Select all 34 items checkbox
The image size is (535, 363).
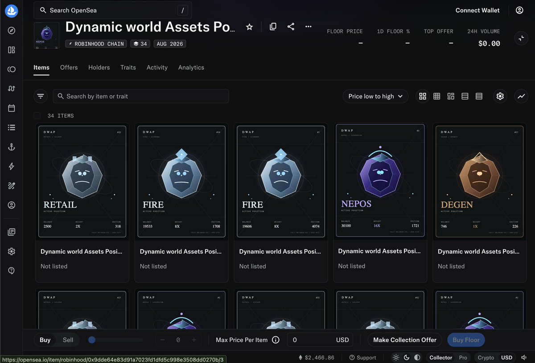pos(37,116)
